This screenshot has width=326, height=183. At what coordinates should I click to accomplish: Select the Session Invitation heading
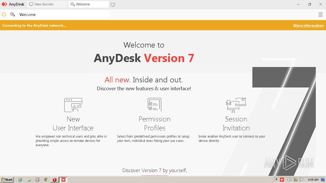click(x=236, y=124)
